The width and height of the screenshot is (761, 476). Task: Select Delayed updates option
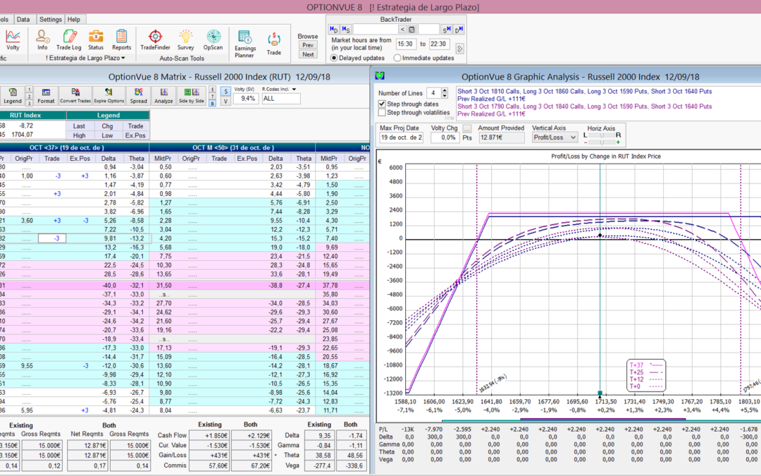(x=358, y=58)
